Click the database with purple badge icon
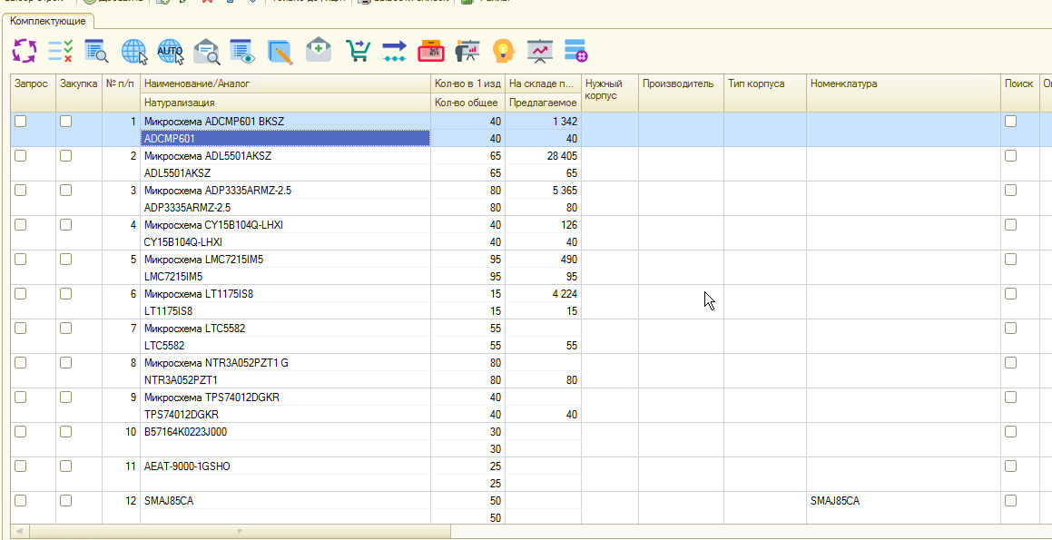This screenshot has height=540, width=1052. point(575,51)
